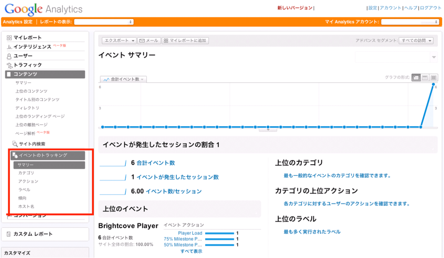This screenshot has height=258, width=444.
Task: Click the メール button
Action: 149,41
